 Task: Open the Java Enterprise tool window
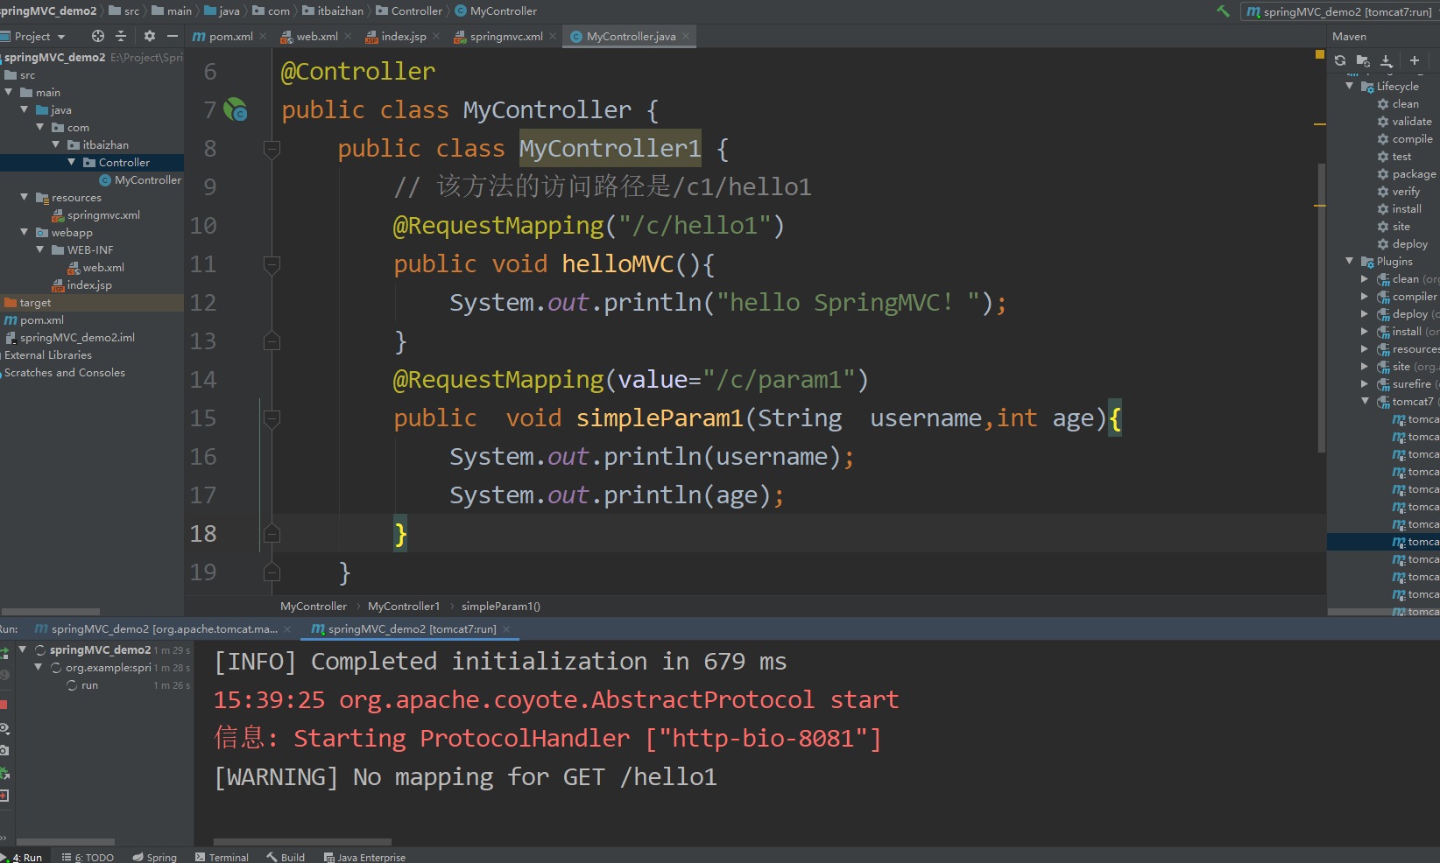point(364,857)
